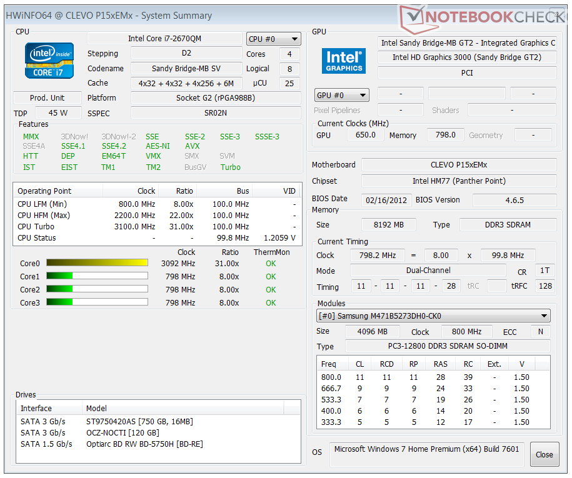The image size is (572, 478).
Task: Click the Intel HD Graphics 3000 field
Action: 467,57
